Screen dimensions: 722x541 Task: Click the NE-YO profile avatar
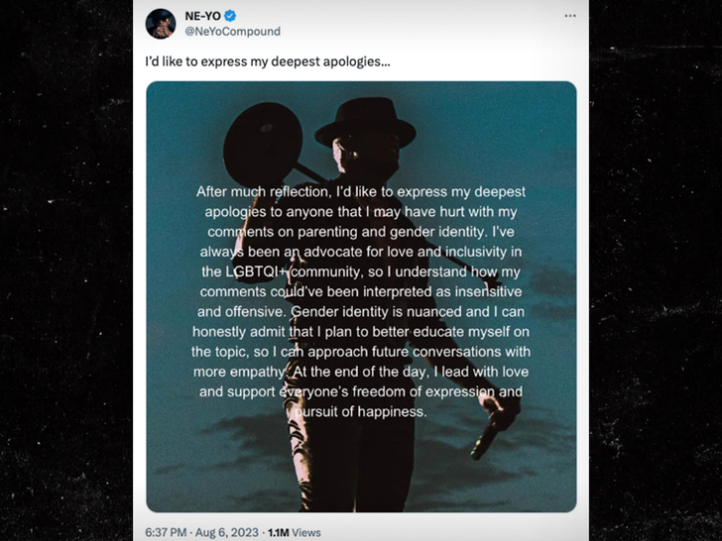pos(161,23)
